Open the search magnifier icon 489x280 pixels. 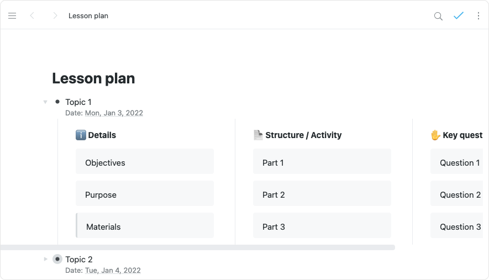pyautogui.click(x=438, y=16)
